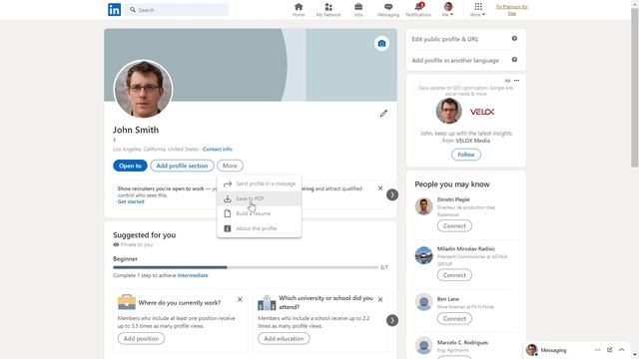Select Build a resume menu item
The height and width of the screenshot is (359, 639).
[260, 213]
